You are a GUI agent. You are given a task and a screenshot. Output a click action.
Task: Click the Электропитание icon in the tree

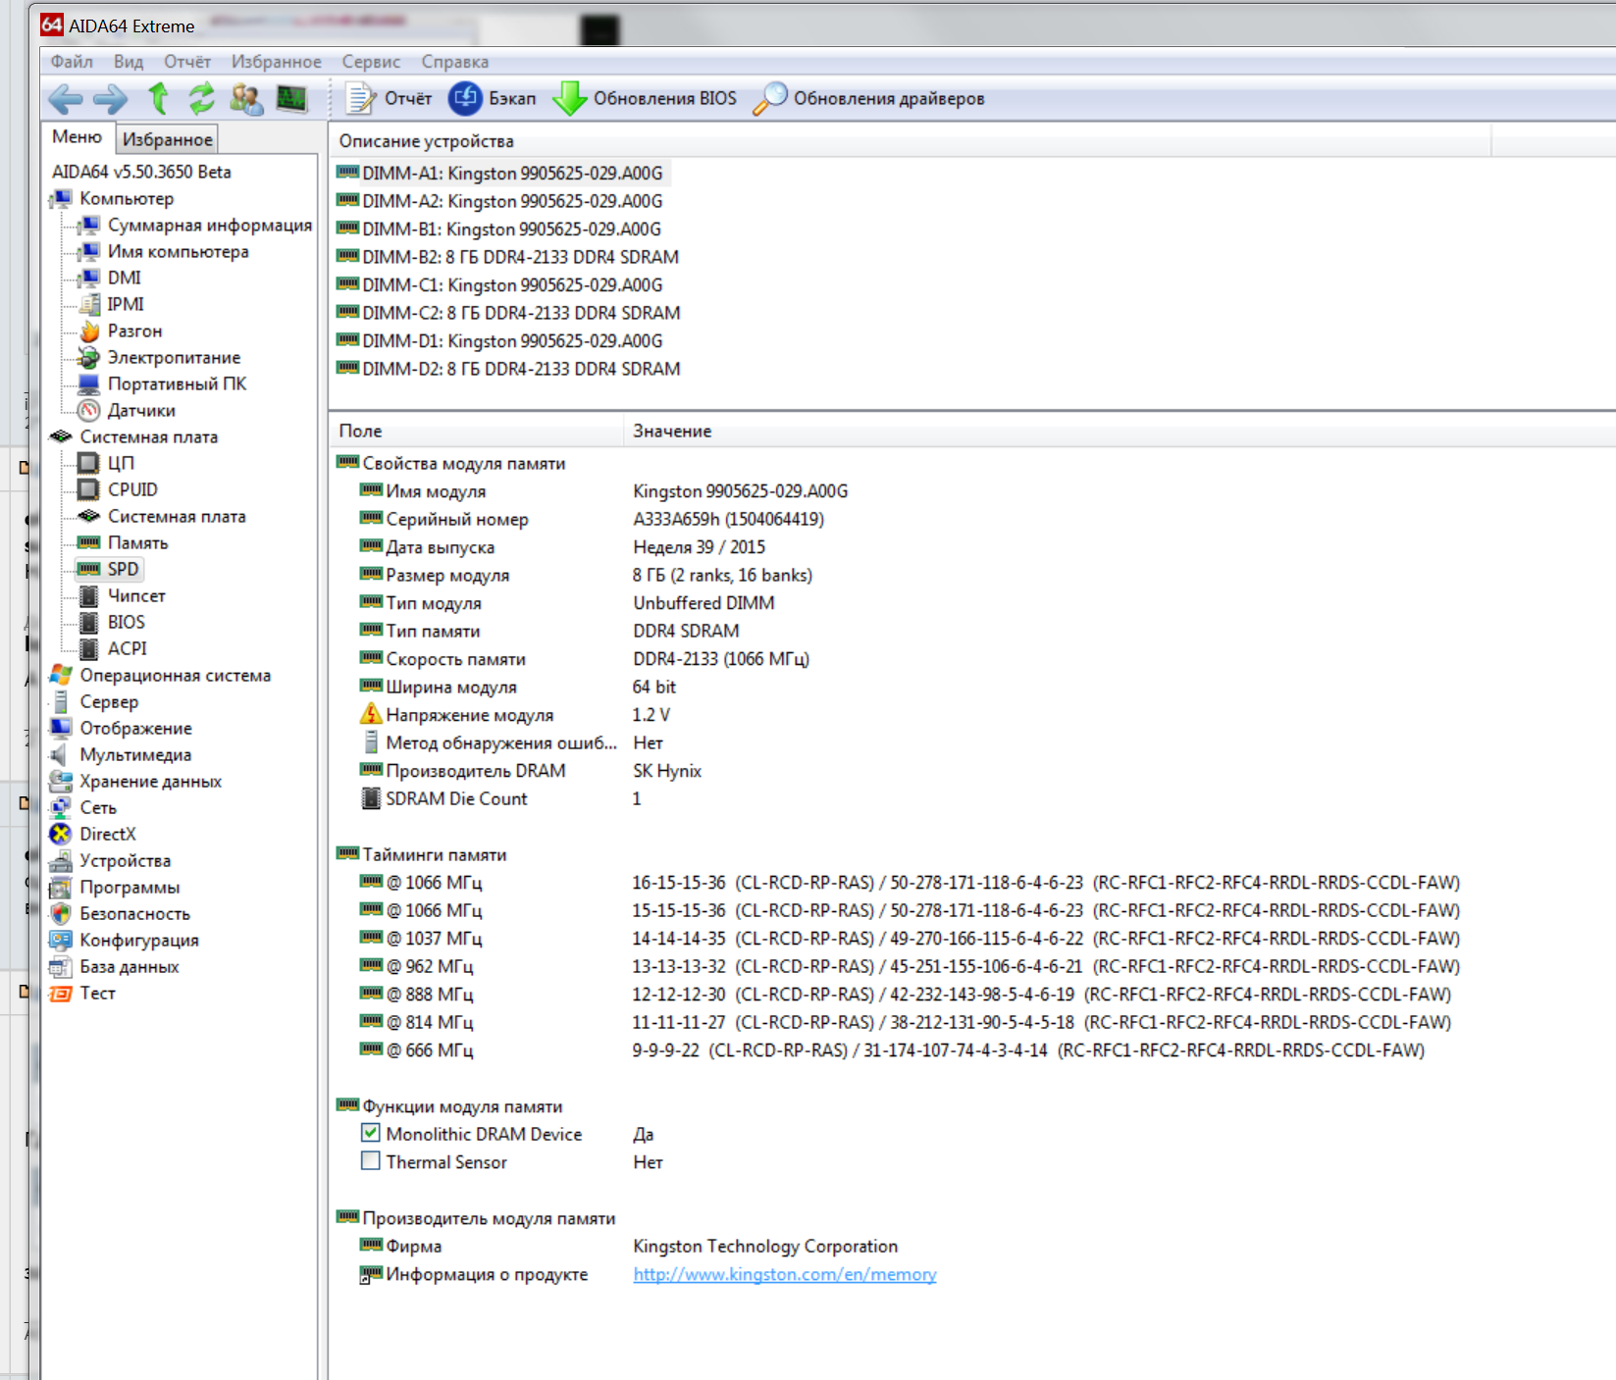click(x=89, y=357)
